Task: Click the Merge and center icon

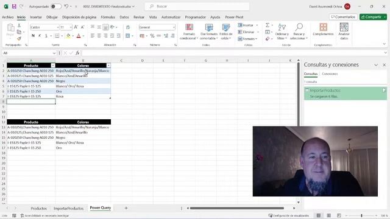Action: [x=127, y=36]
